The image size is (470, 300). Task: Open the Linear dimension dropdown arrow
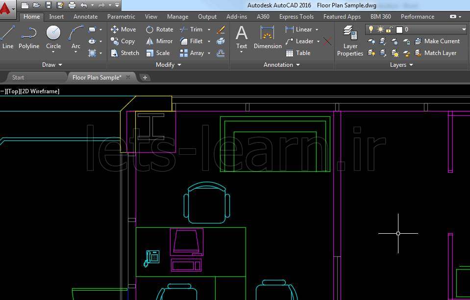(x=317, y=29)
